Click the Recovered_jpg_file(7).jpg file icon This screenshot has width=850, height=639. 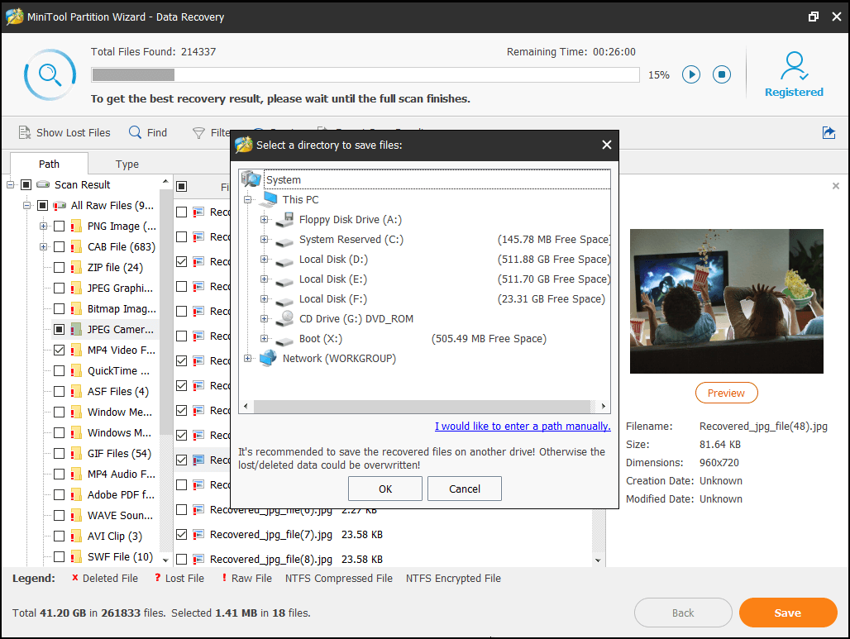(x=198, y=534)
